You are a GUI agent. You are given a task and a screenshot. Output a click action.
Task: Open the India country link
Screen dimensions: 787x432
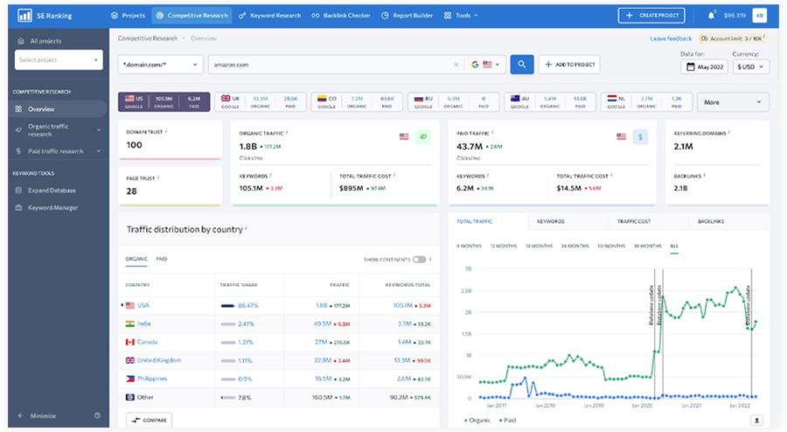[x=143, y=324]
